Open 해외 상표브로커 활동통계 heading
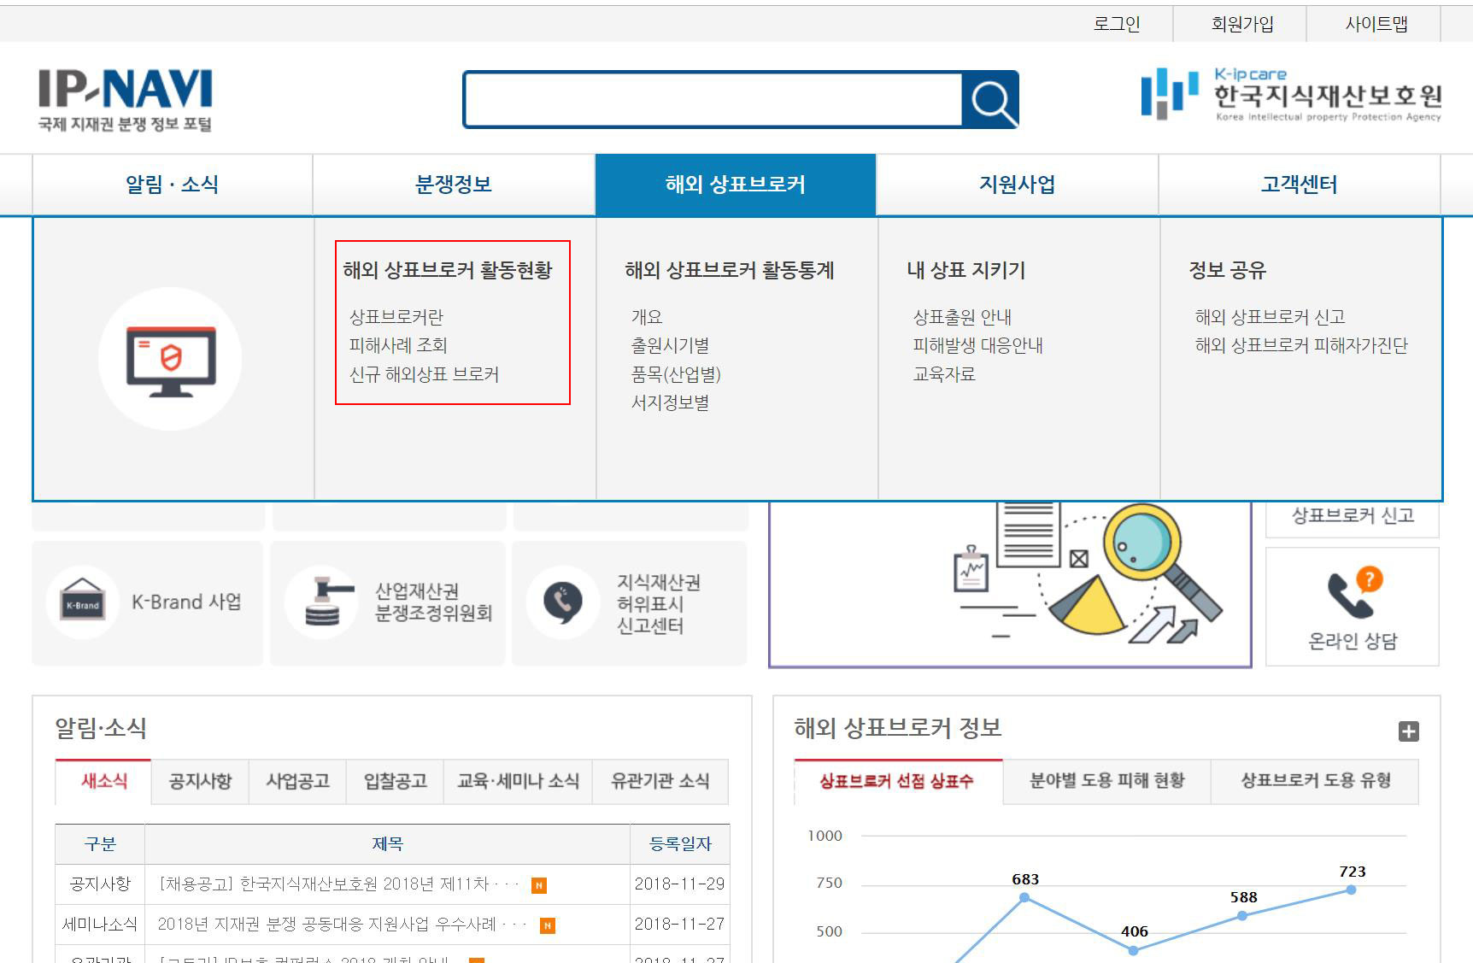Image resolution: width=1473 pixels, height=963 pixels. [730, 271]
